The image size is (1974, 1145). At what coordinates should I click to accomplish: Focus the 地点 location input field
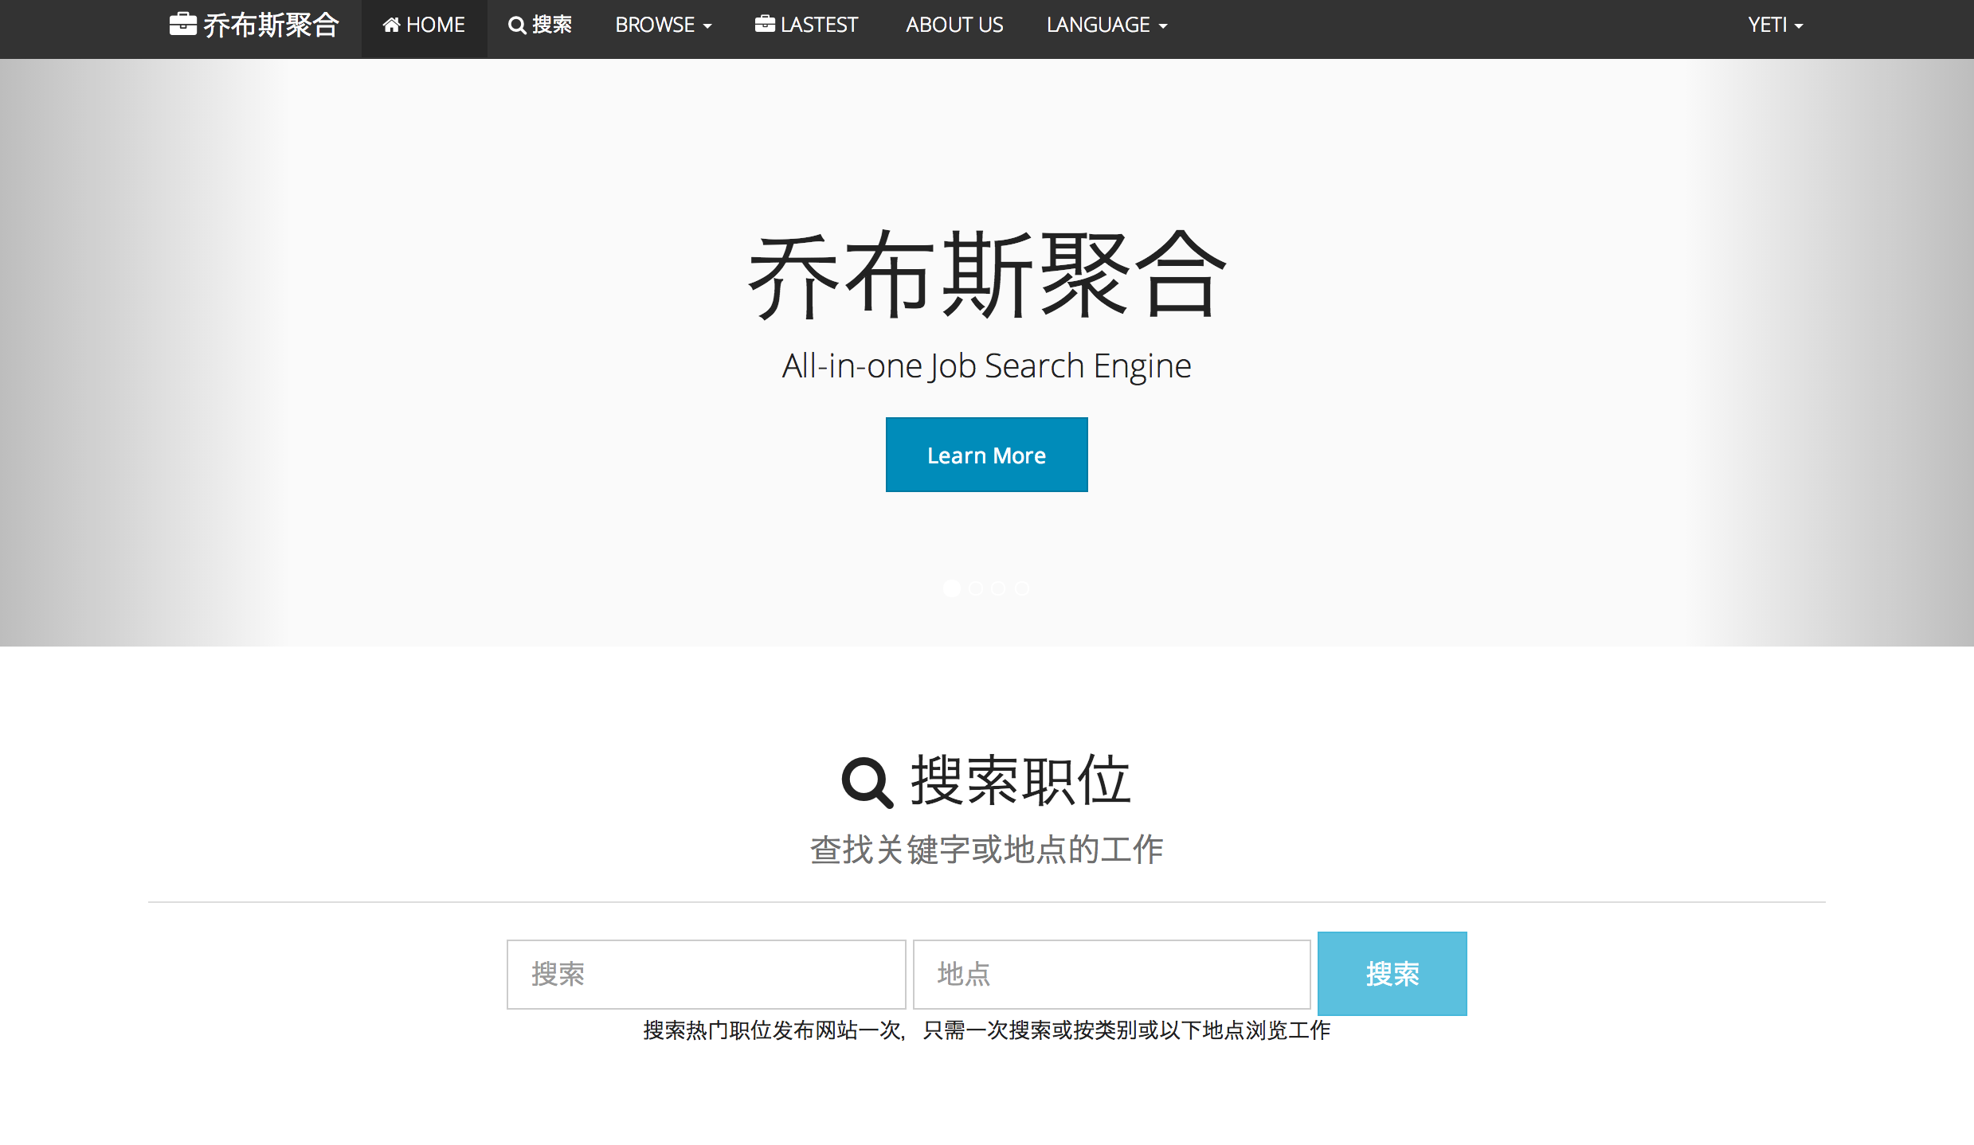pyautogui.click(x=1111, y=974)
